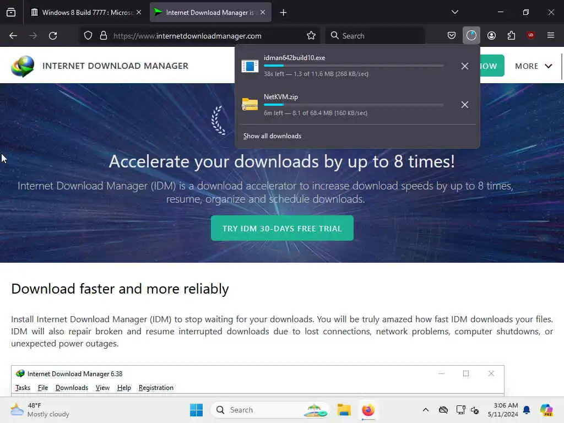Screen dimensions: 564x423
Task: Open File menu in IDM screenshot
Action: [x=43, y=387]
